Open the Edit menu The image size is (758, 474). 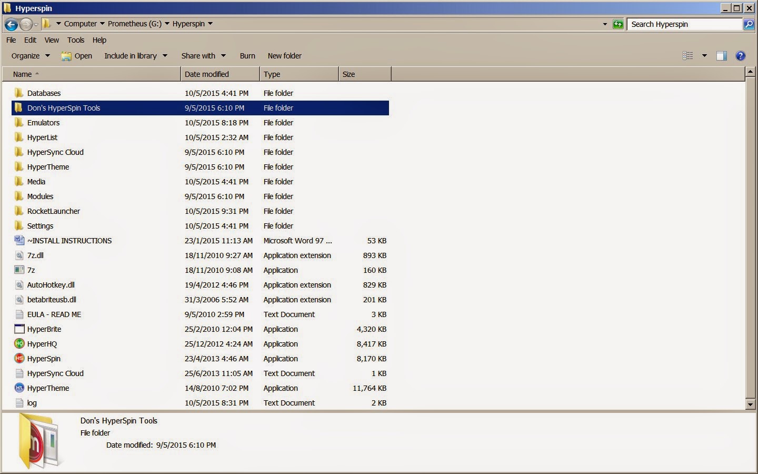[31, 40]
